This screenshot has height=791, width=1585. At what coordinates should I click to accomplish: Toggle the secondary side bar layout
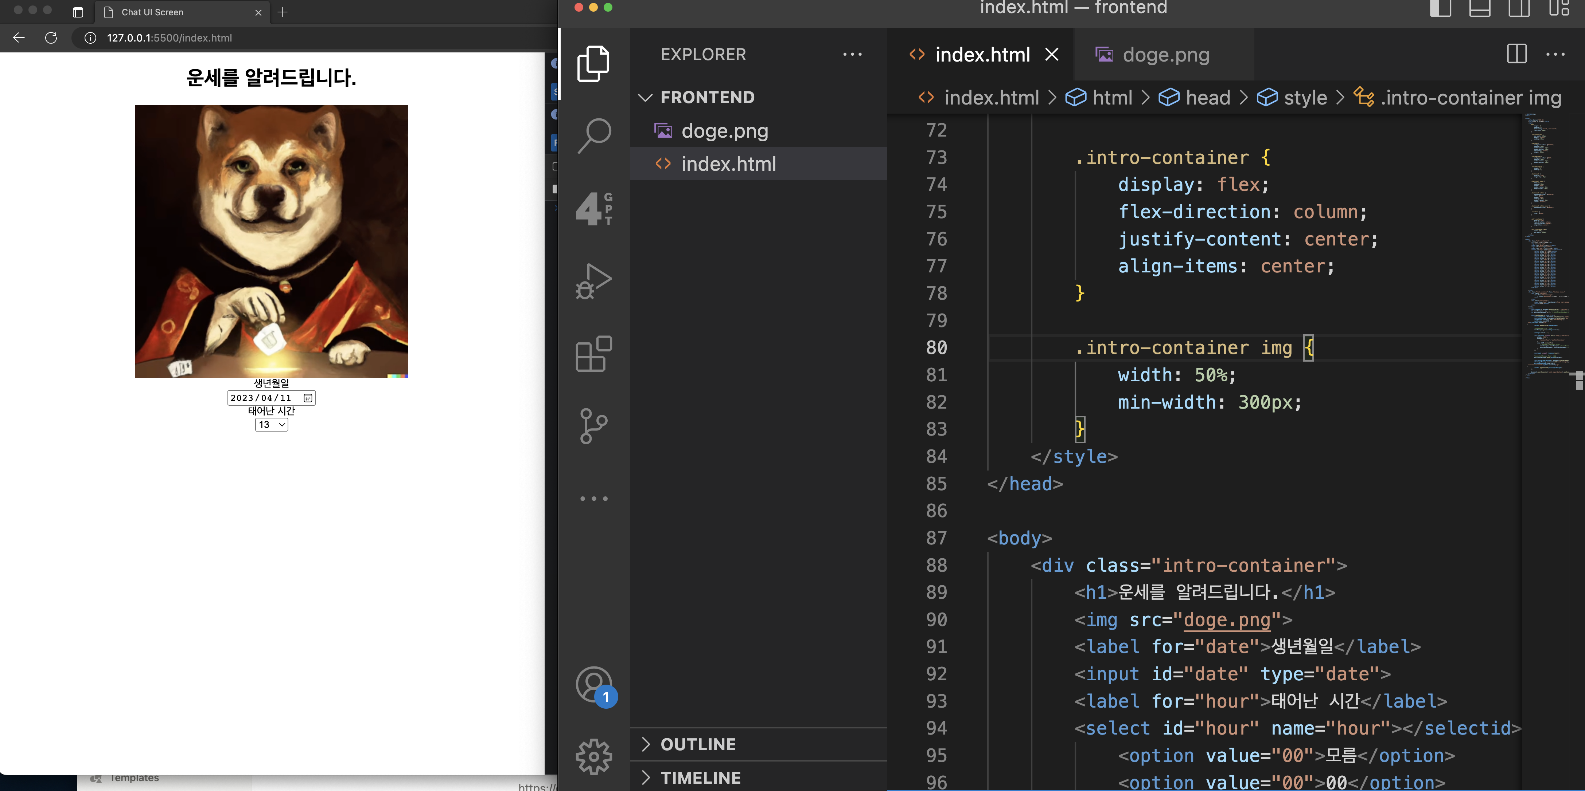(x=1519, y=9)
